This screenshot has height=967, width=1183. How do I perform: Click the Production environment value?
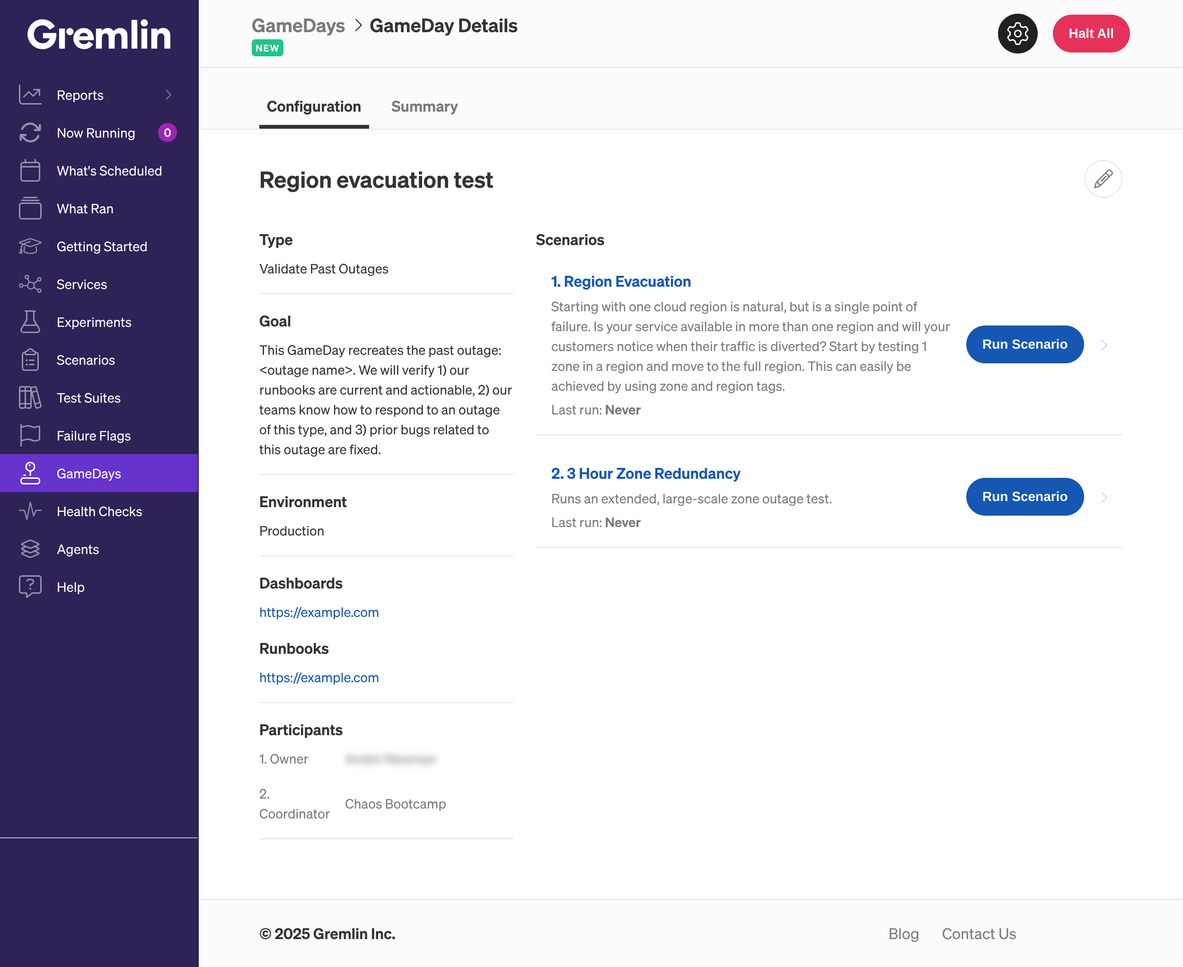click(291, 531)
